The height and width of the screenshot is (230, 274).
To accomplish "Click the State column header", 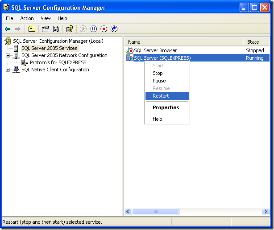I will [x=257, y=42].
